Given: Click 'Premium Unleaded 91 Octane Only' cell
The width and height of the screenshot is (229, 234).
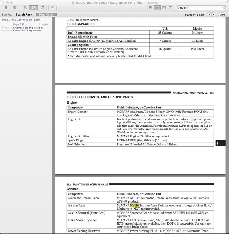Looking at the screenshot, I should [165, 144].
